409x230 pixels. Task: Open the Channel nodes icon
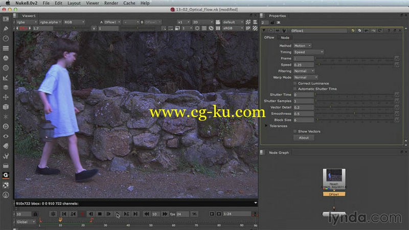pyautogui.click(x=6, y=48)
